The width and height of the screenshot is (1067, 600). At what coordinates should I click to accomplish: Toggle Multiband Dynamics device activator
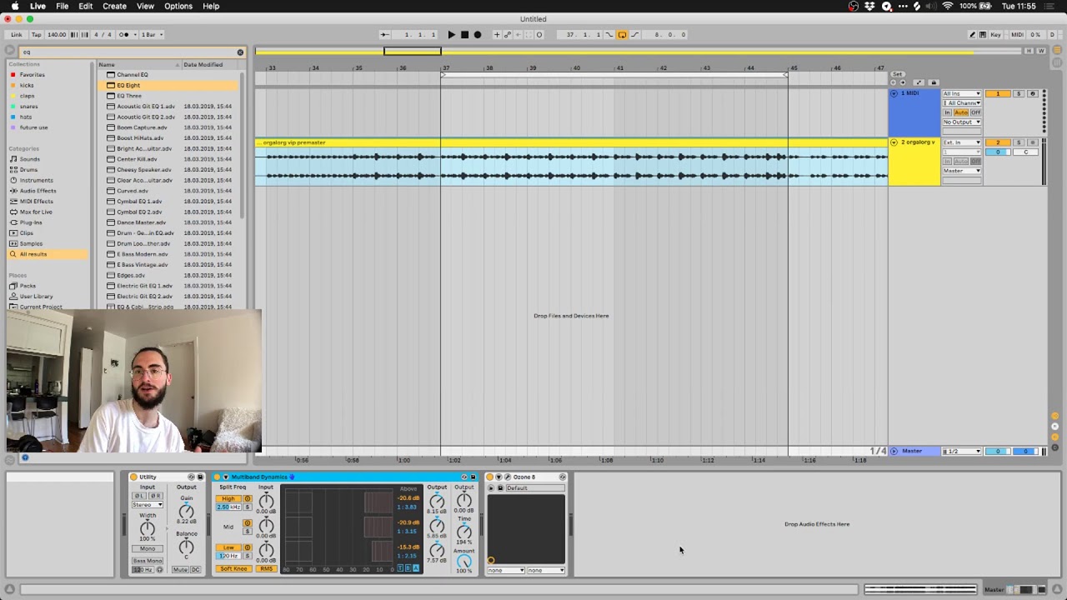(217, 477)
